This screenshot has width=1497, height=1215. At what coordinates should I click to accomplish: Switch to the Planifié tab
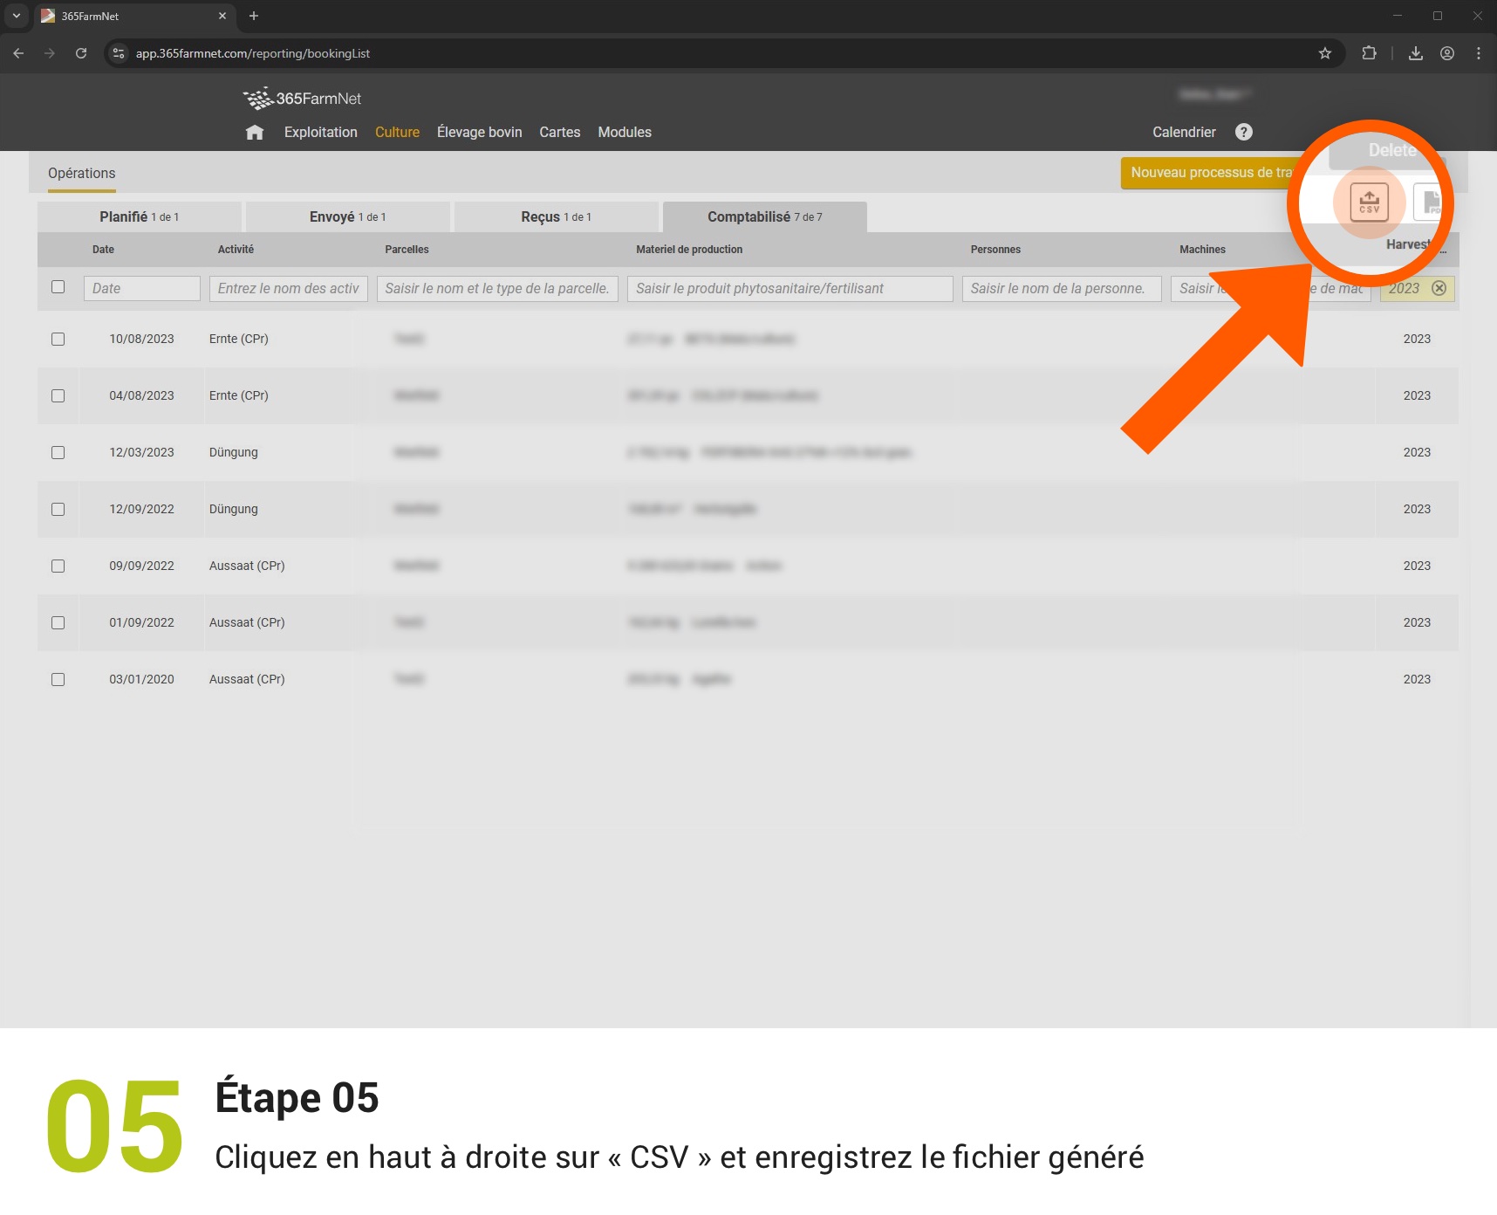[x=139, y=217]
